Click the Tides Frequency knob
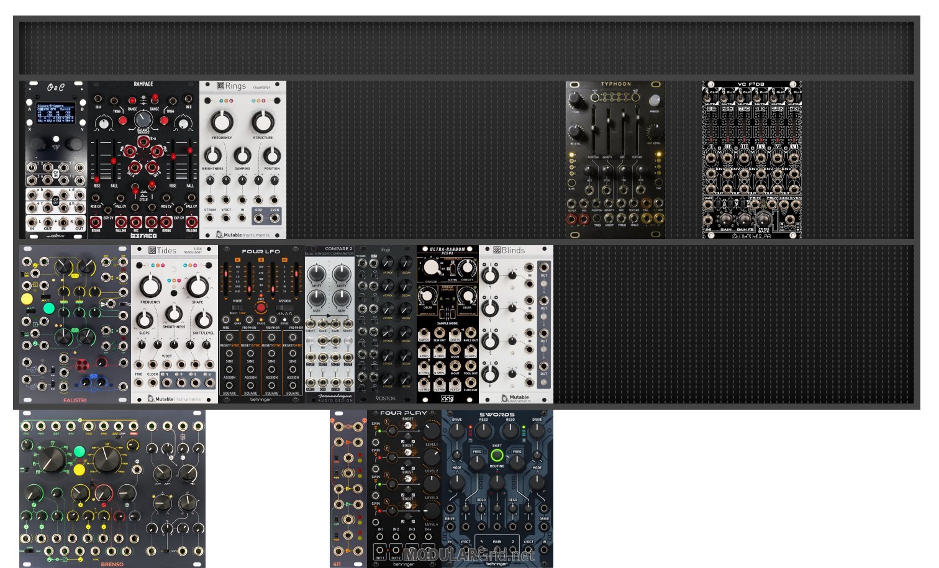The height and width of the screenshot is (568, 939). [x=151, y=286]
